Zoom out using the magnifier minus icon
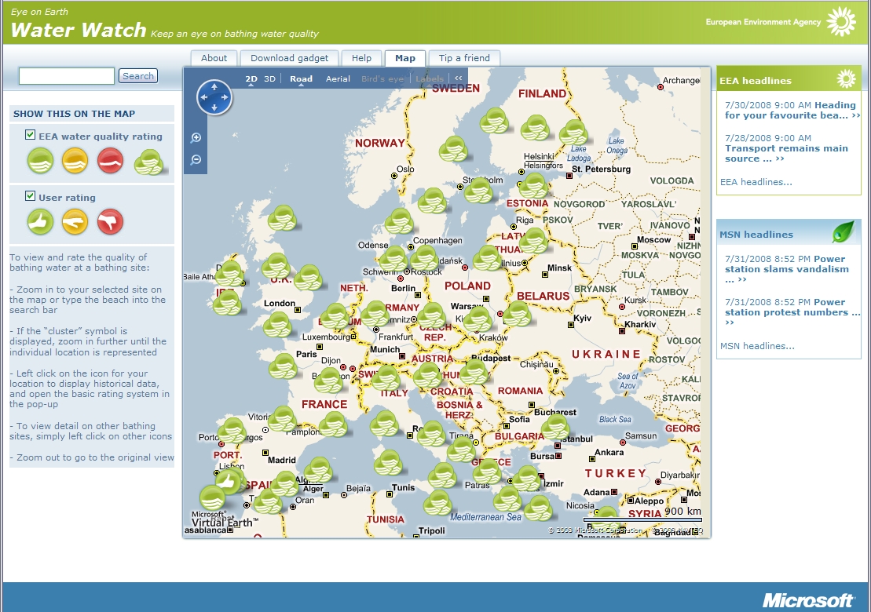Screen dimensions: 871x612 coord(196,160)
